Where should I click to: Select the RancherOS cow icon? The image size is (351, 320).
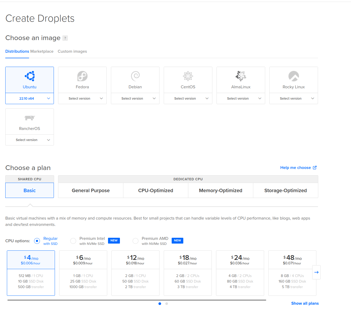[x=30, y=118]
